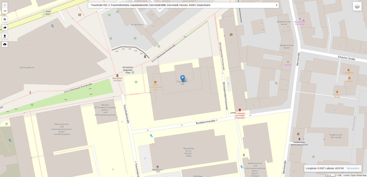Click the Essbar im Fraunhofer IGD cafe icon

156,82
